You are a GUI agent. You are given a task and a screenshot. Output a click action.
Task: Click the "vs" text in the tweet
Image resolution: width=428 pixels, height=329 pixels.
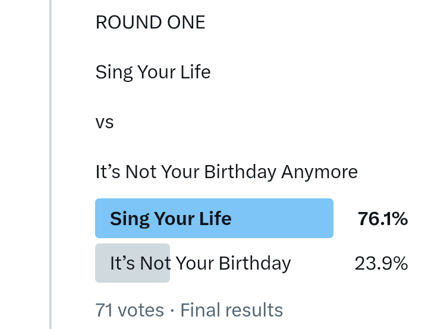pyautogui.click(x=104, y=123)
